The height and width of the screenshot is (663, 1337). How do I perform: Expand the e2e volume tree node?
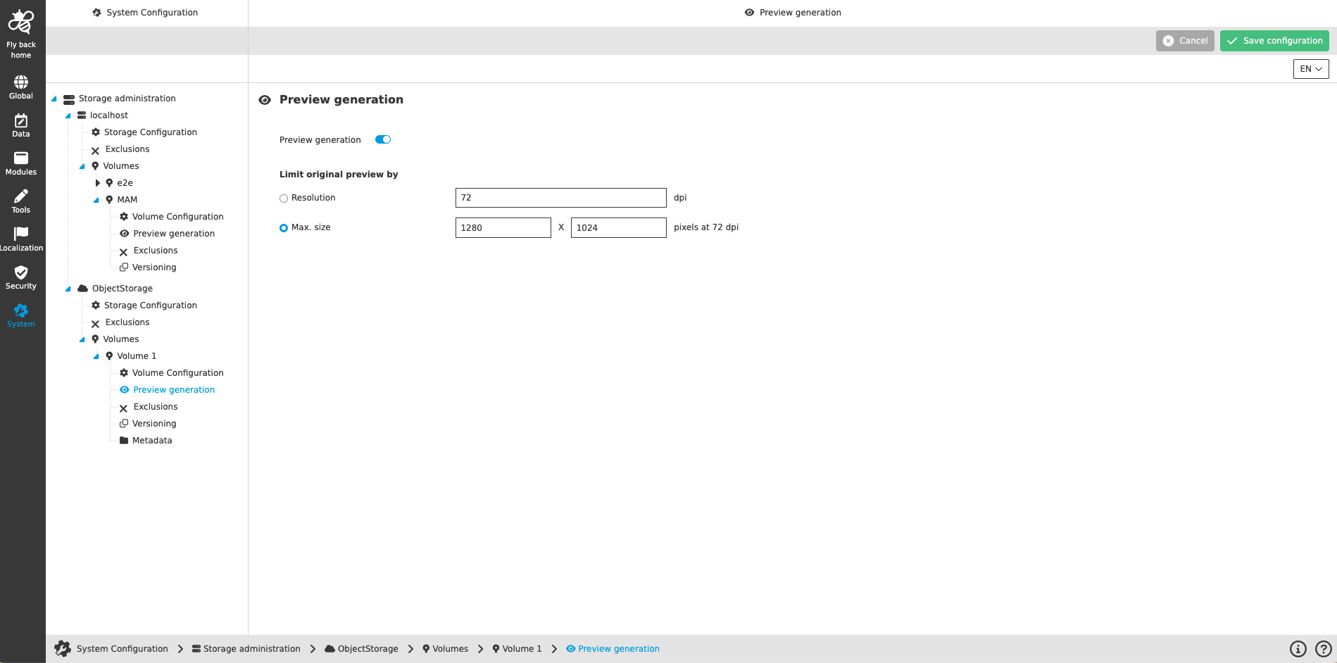pos(98,182)
